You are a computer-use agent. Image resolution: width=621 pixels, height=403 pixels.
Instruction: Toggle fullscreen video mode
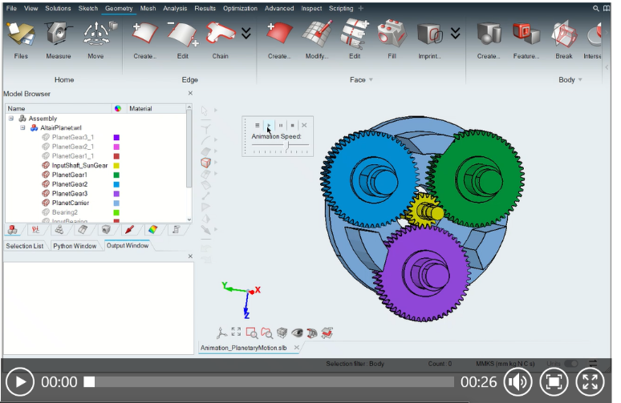[590, 382]
